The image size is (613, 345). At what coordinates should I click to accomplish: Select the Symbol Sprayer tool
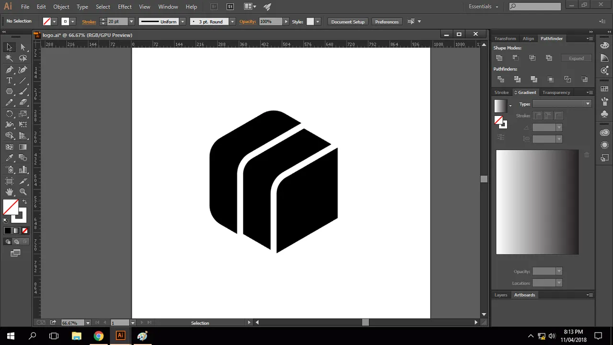[x=9, y=170]
